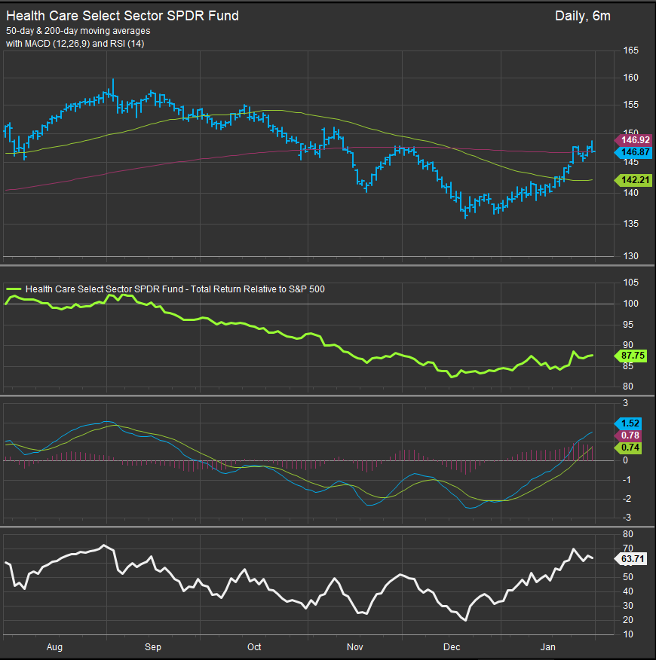Click the Sep label on the date axis
656x660 pixels.
[x=153, y=647]
